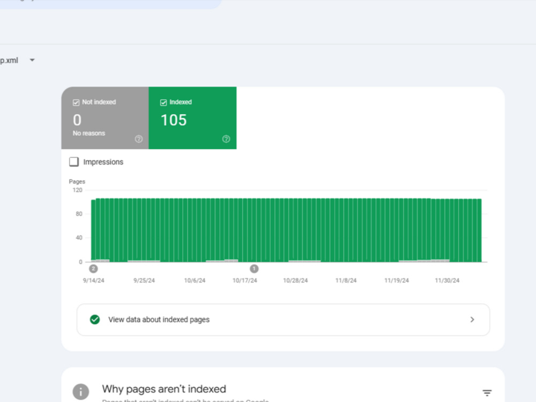Click annotation marker 1 near 10/17/24

tap(254, 269)
